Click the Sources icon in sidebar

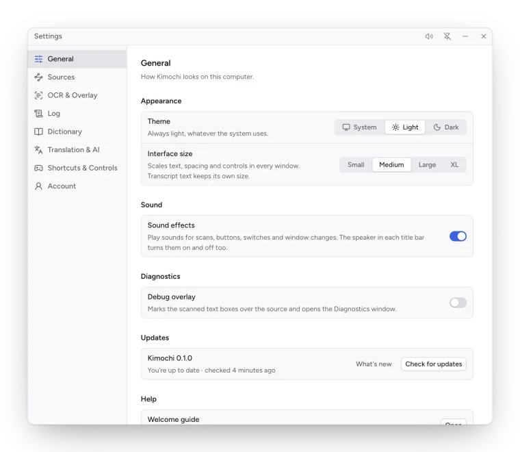tap(38, 77)
